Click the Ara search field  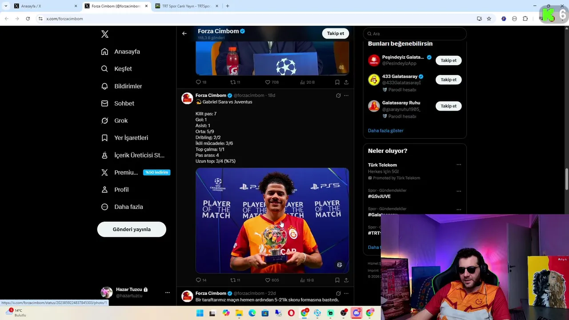point(415,34)
